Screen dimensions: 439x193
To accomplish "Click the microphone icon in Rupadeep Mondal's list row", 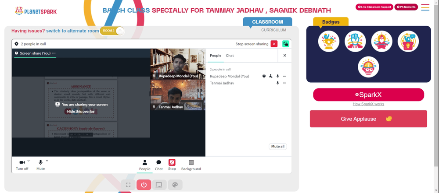I will coord(278,76).
